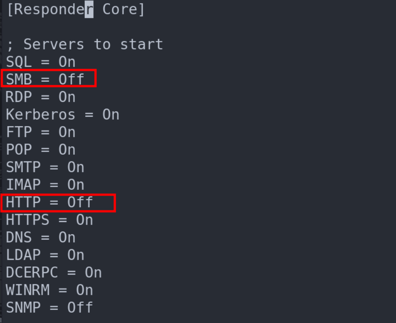Viewport: 396px width, 323px height.
Task: Click the word SMB in the config
Action: coord(19,79)
